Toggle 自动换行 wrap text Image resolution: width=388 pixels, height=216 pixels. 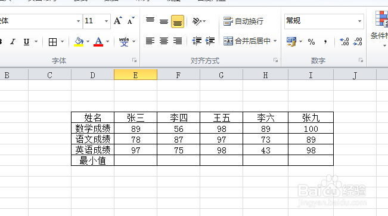point(243,21)
